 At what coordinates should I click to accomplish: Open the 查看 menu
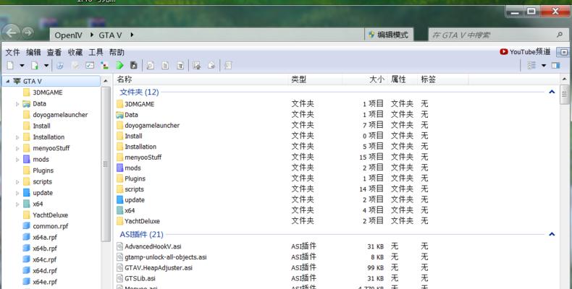pyautogui.click(x=54, y=52)
